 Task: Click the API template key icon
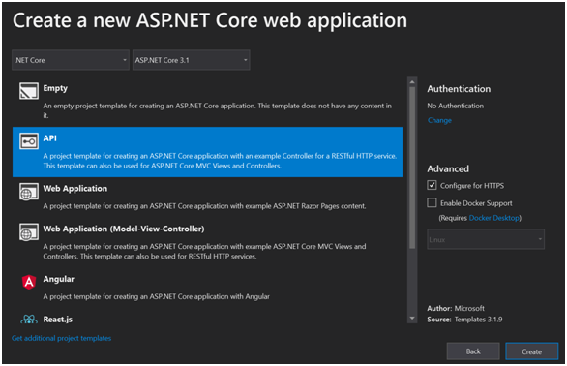coord(29,141)
